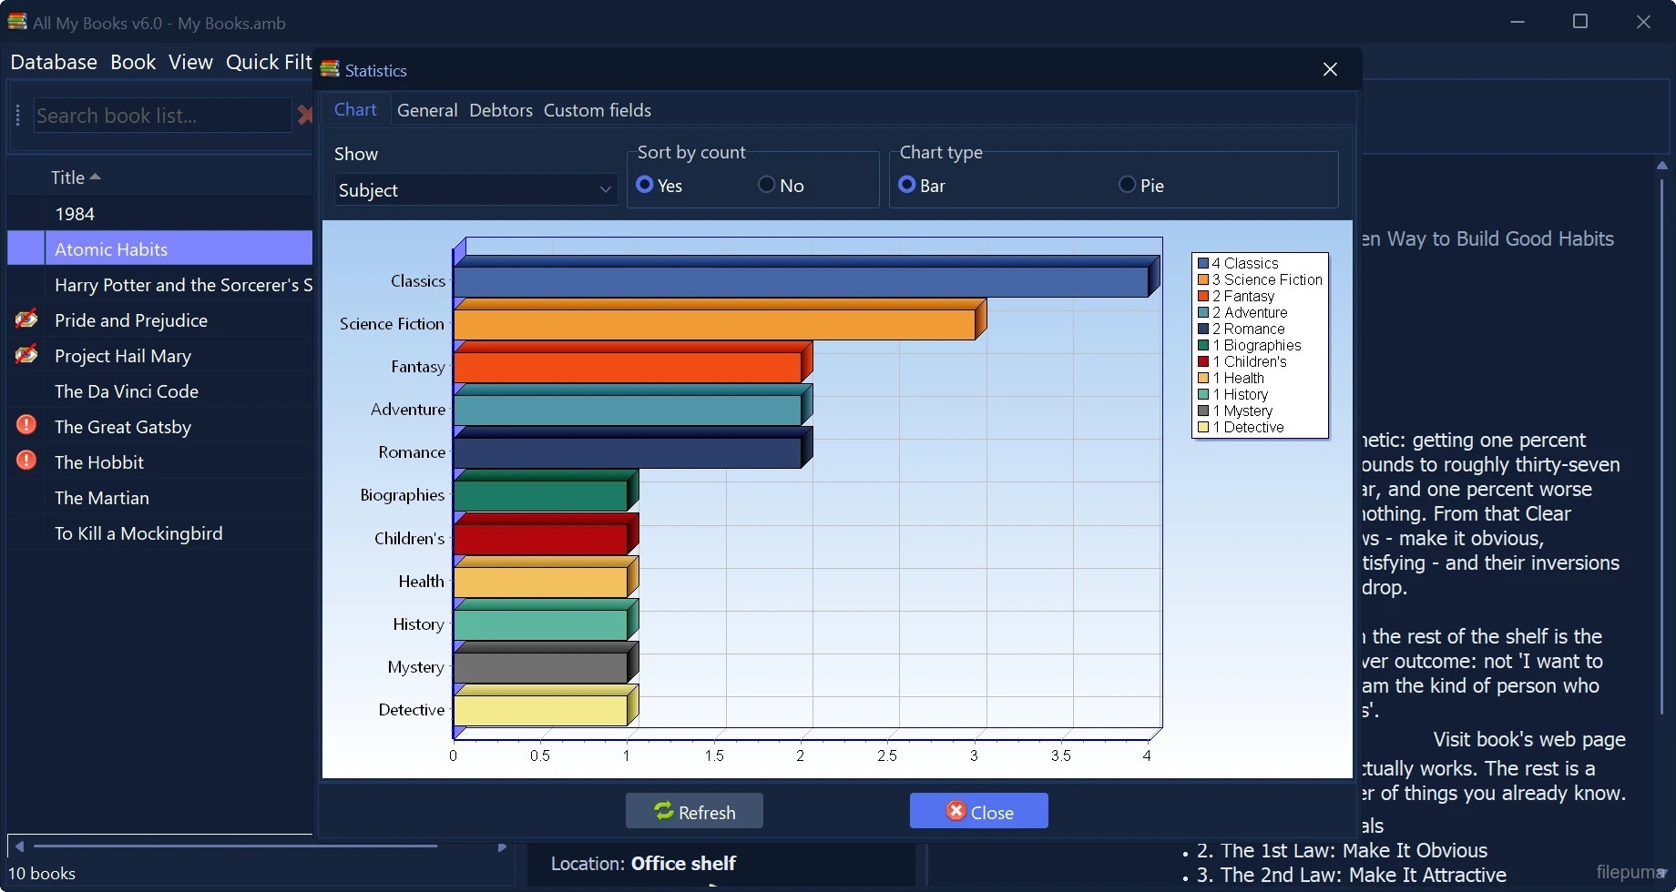This screenshot has height=892, width=1676.
Task: Open the Custom fields tab
Action: pos(598,110)
